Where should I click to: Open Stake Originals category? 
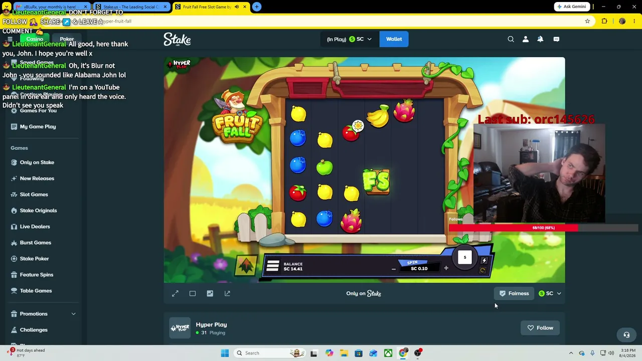pyautogui.click(x=38, y=211)
